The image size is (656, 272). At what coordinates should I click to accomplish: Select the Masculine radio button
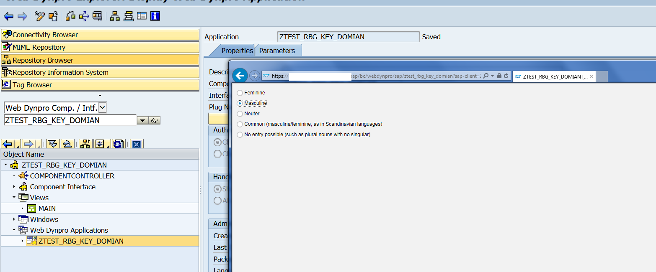[x=240, y=103]
